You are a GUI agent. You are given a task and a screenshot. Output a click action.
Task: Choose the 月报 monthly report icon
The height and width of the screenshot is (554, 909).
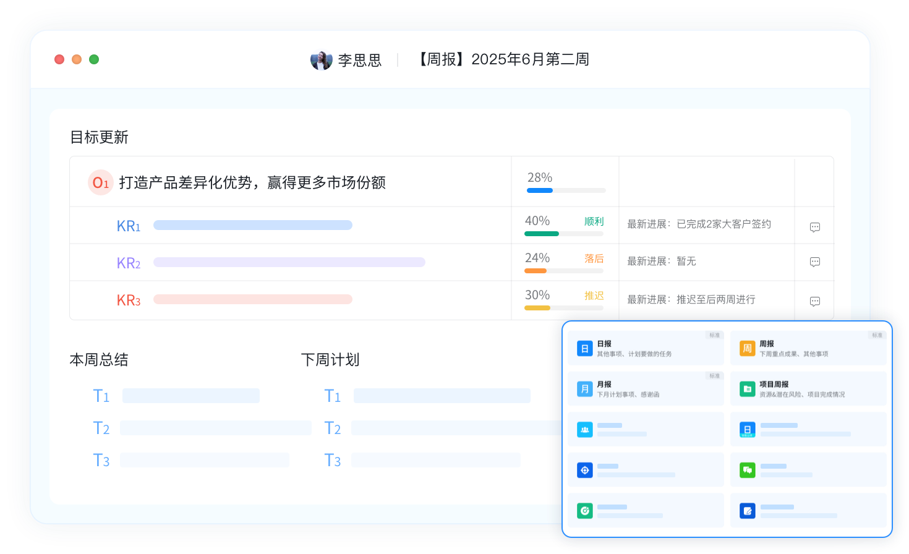584,389
